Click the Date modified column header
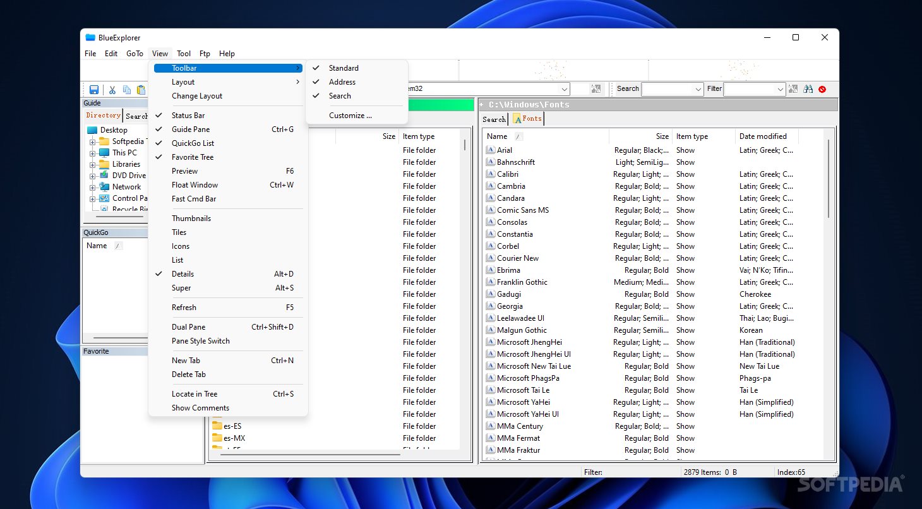This screenshot has height=509, width=922. coord(767,136)
